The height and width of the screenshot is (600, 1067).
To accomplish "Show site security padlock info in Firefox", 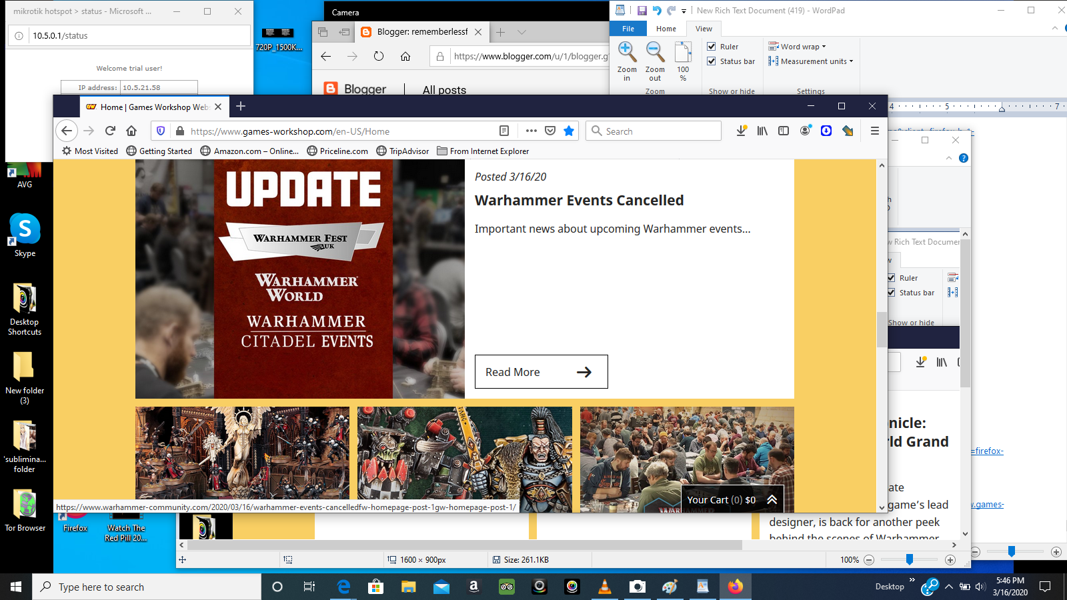I will point(179,131).
